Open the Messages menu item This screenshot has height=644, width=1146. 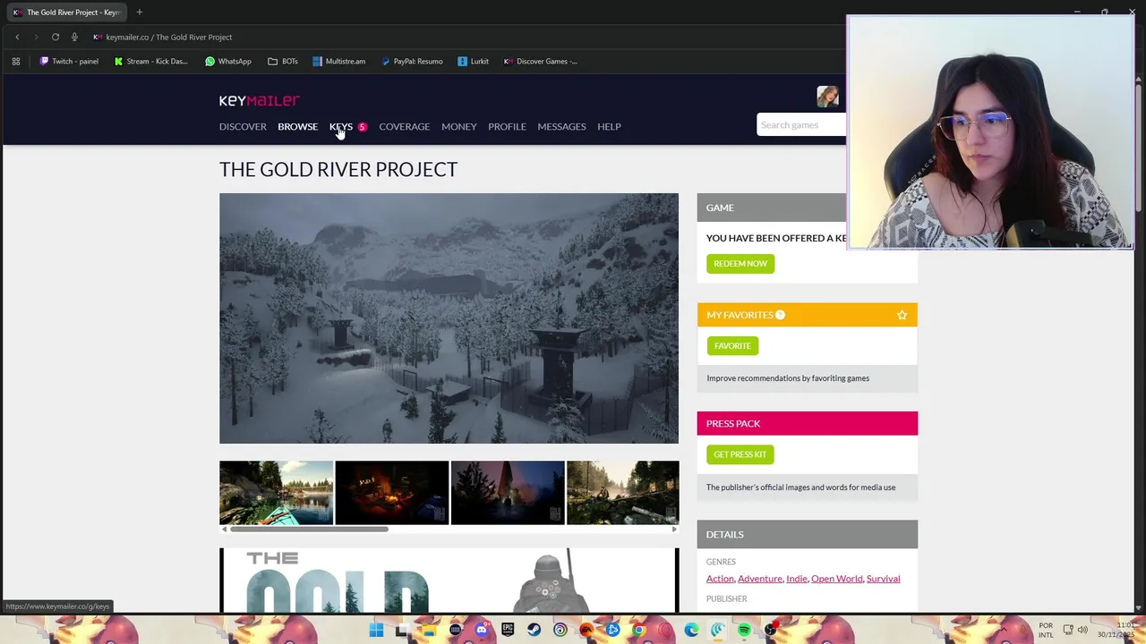561,126
